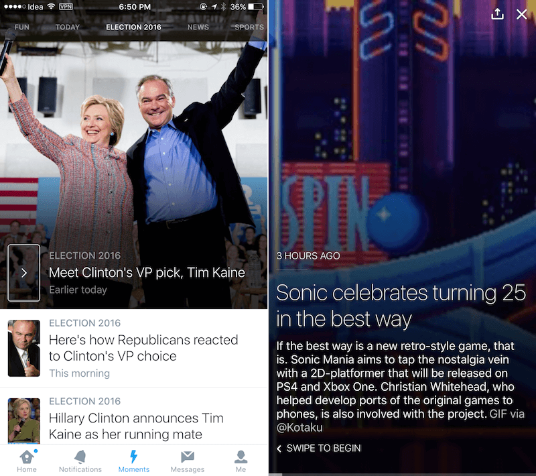Tap Tim Kaine thumbnail in Republicans story
Viewport: 536px width, 476px height.
click(x=24, y=348)
